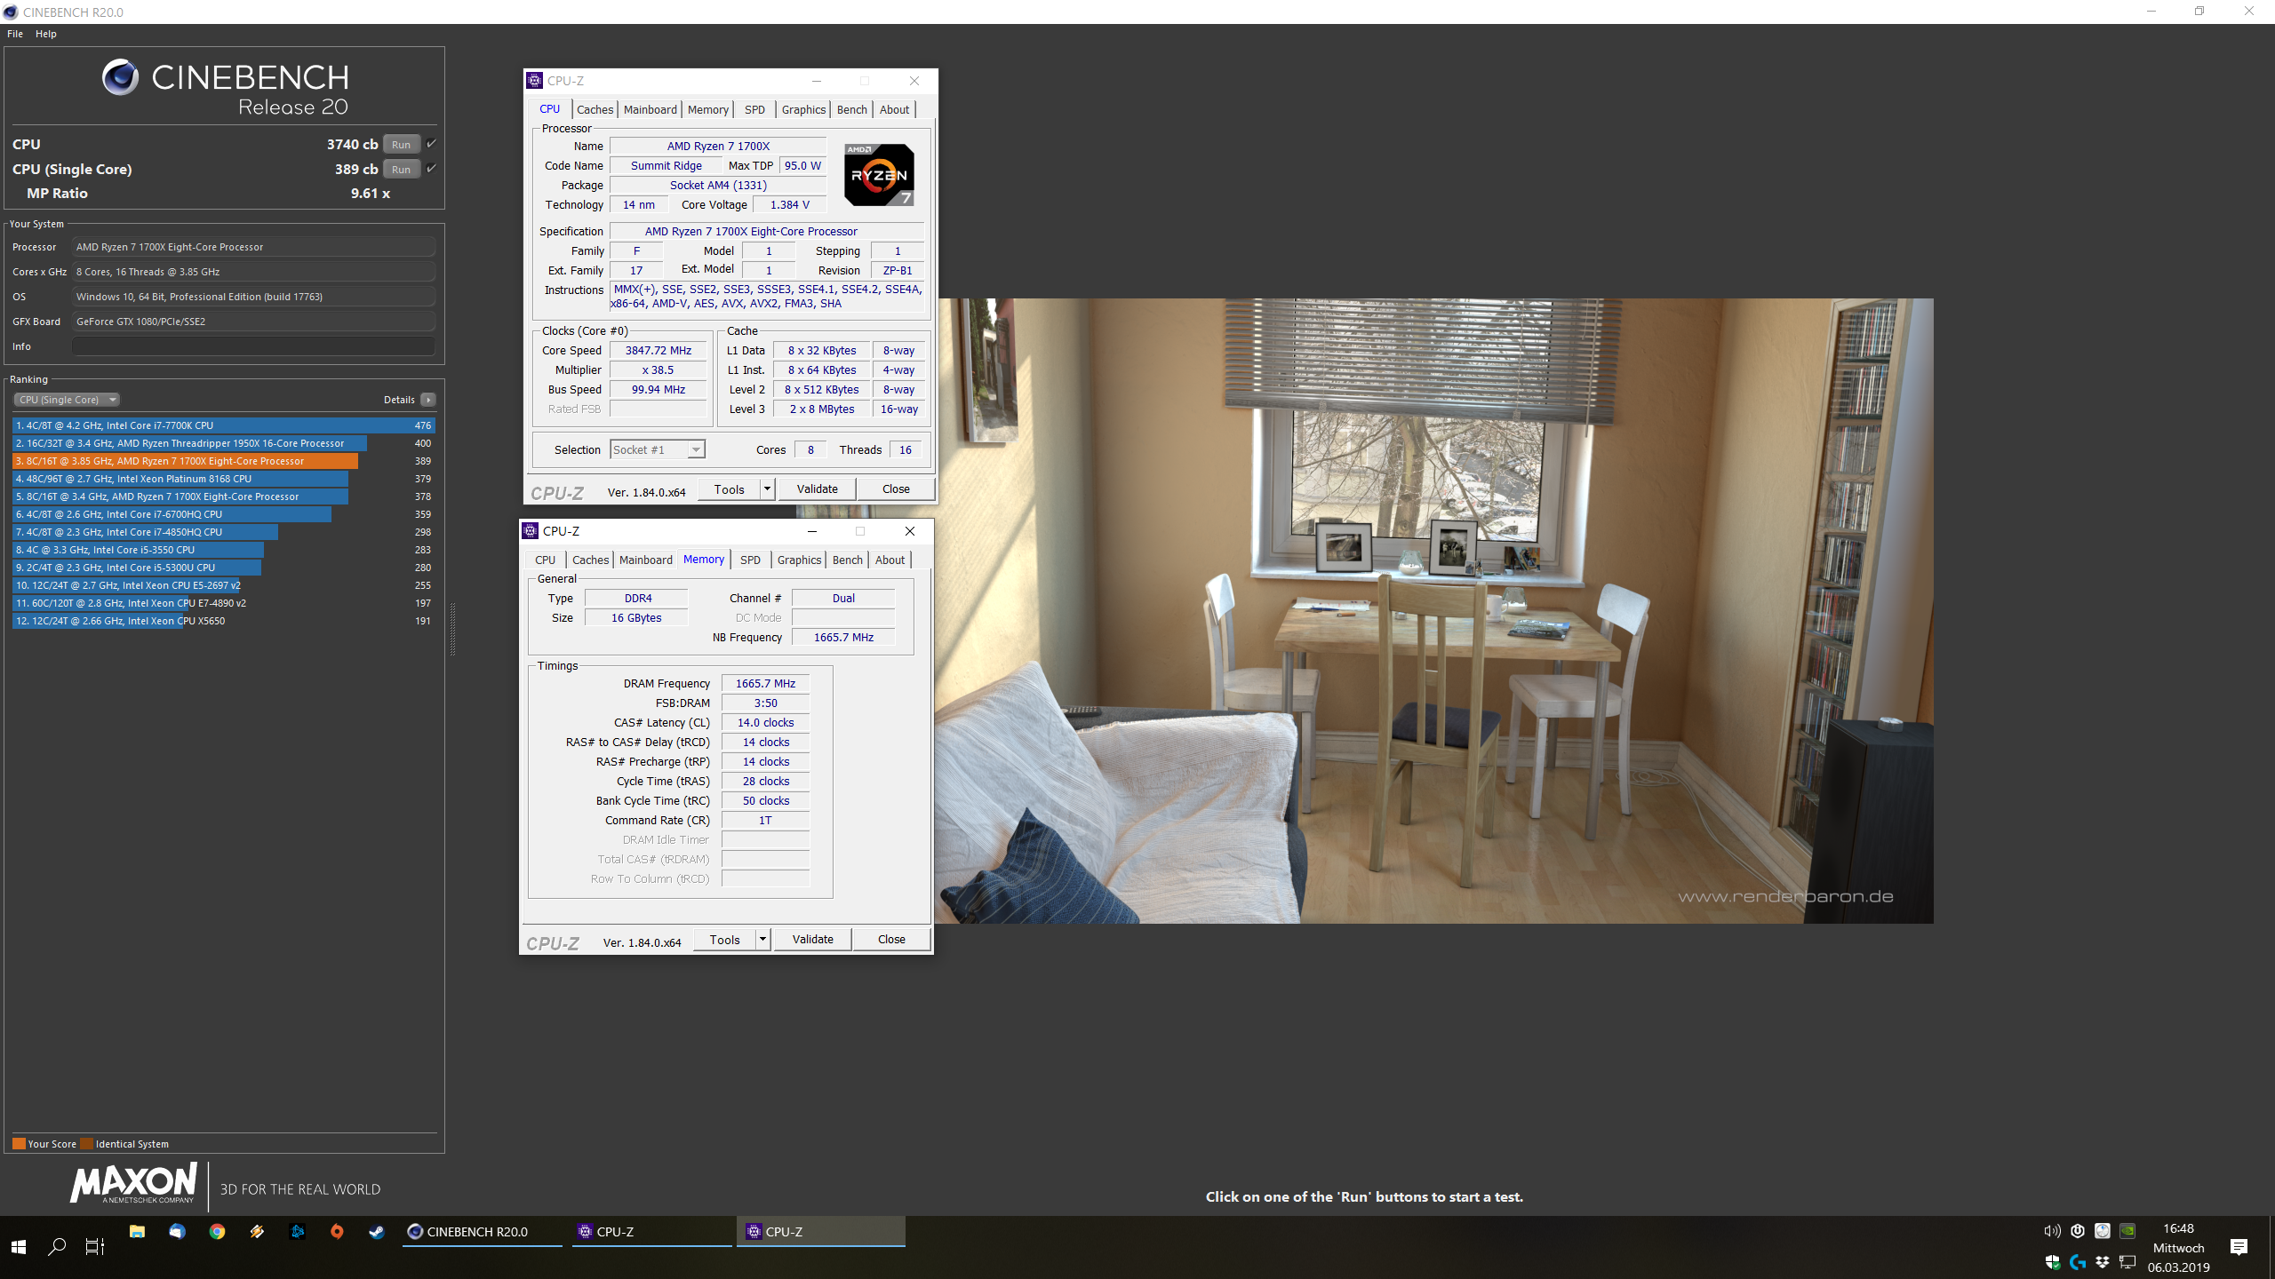Open Task View on the taskbar
Screen dimensions: 2275x1279
[94, 1247]
